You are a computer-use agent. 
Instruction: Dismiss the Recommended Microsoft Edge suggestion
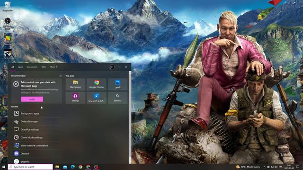[x=61, y=76]
